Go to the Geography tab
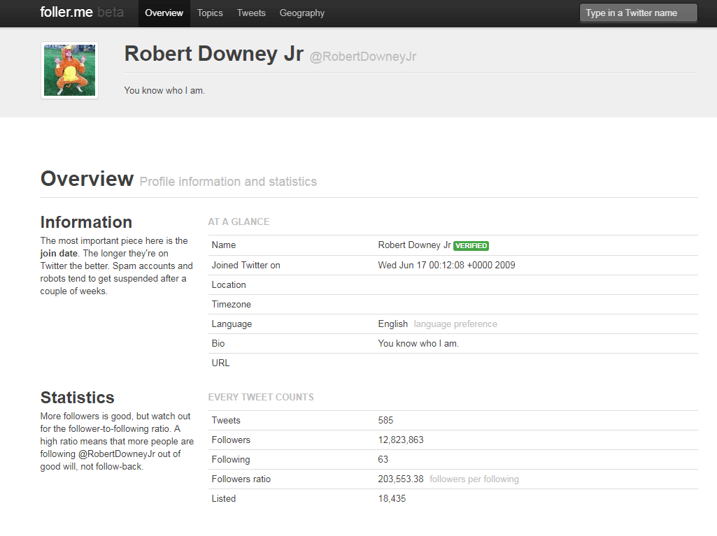717x536 pixels. 301,13
